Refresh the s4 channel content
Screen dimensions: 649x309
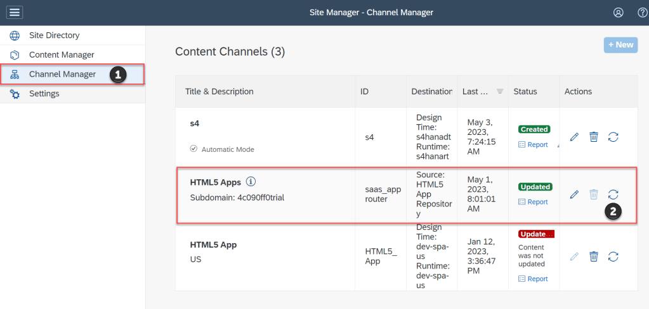coord(613,137)
